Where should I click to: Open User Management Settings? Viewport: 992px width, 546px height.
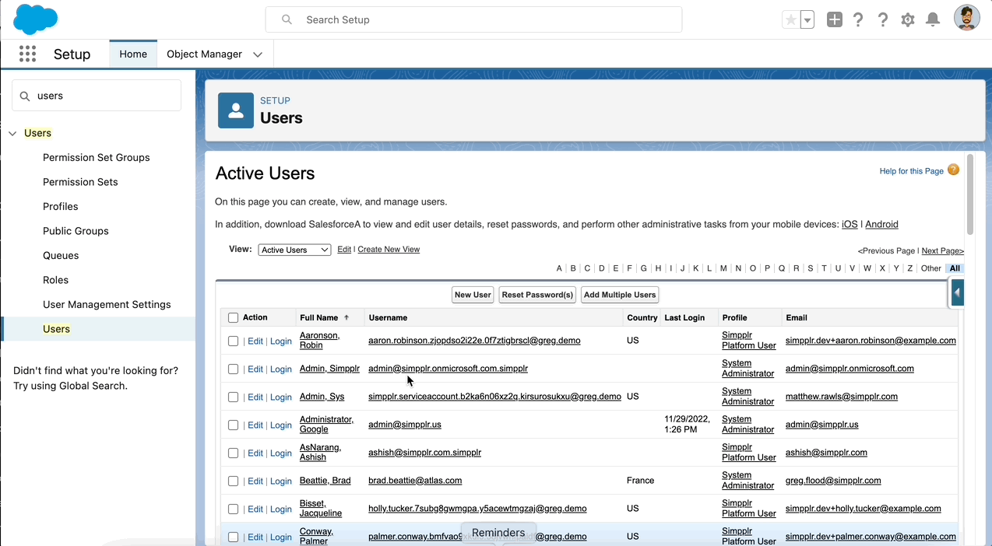107,305
